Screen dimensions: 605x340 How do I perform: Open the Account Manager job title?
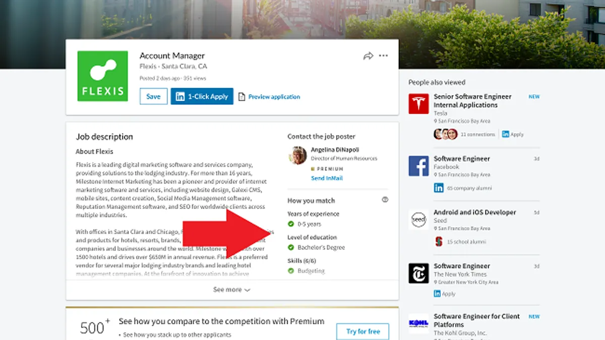172,56
